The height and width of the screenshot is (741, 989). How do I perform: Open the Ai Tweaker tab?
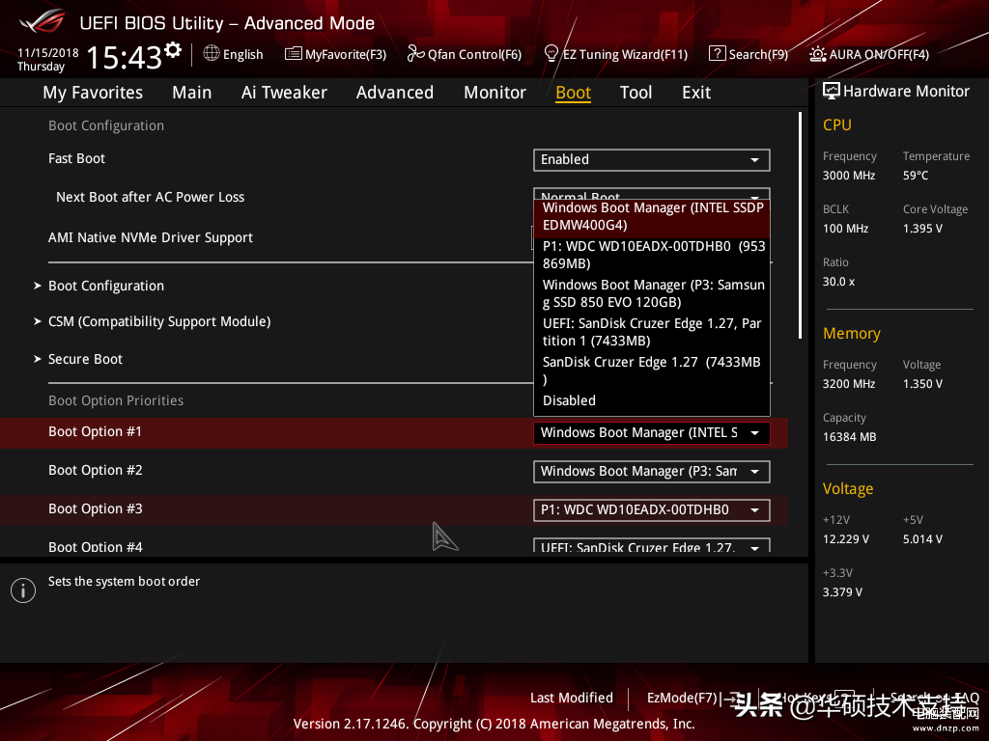point(284,93)
